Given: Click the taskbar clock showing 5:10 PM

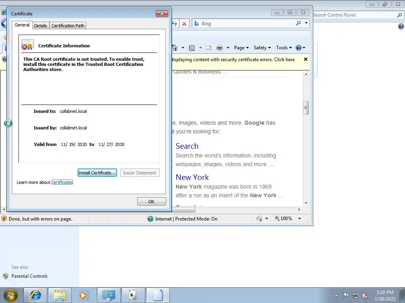Looking at the screenshot, I should click(x=385, y=296).
